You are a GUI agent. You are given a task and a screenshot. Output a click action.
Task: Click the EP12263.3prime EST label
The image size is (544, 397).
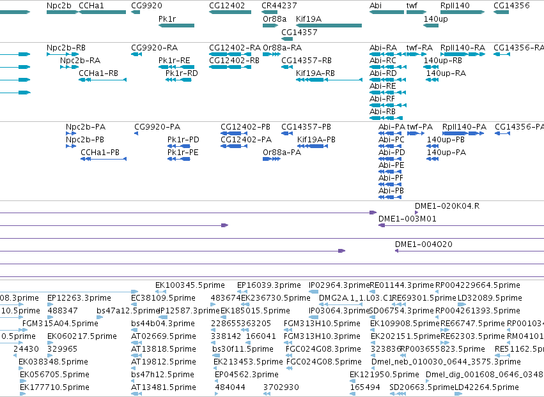click(x=79, y=298)
